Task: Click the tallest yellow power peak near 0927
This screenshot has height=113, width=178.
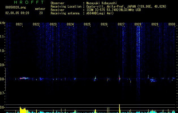Action: pyautogui.click(x=119, y=108)
